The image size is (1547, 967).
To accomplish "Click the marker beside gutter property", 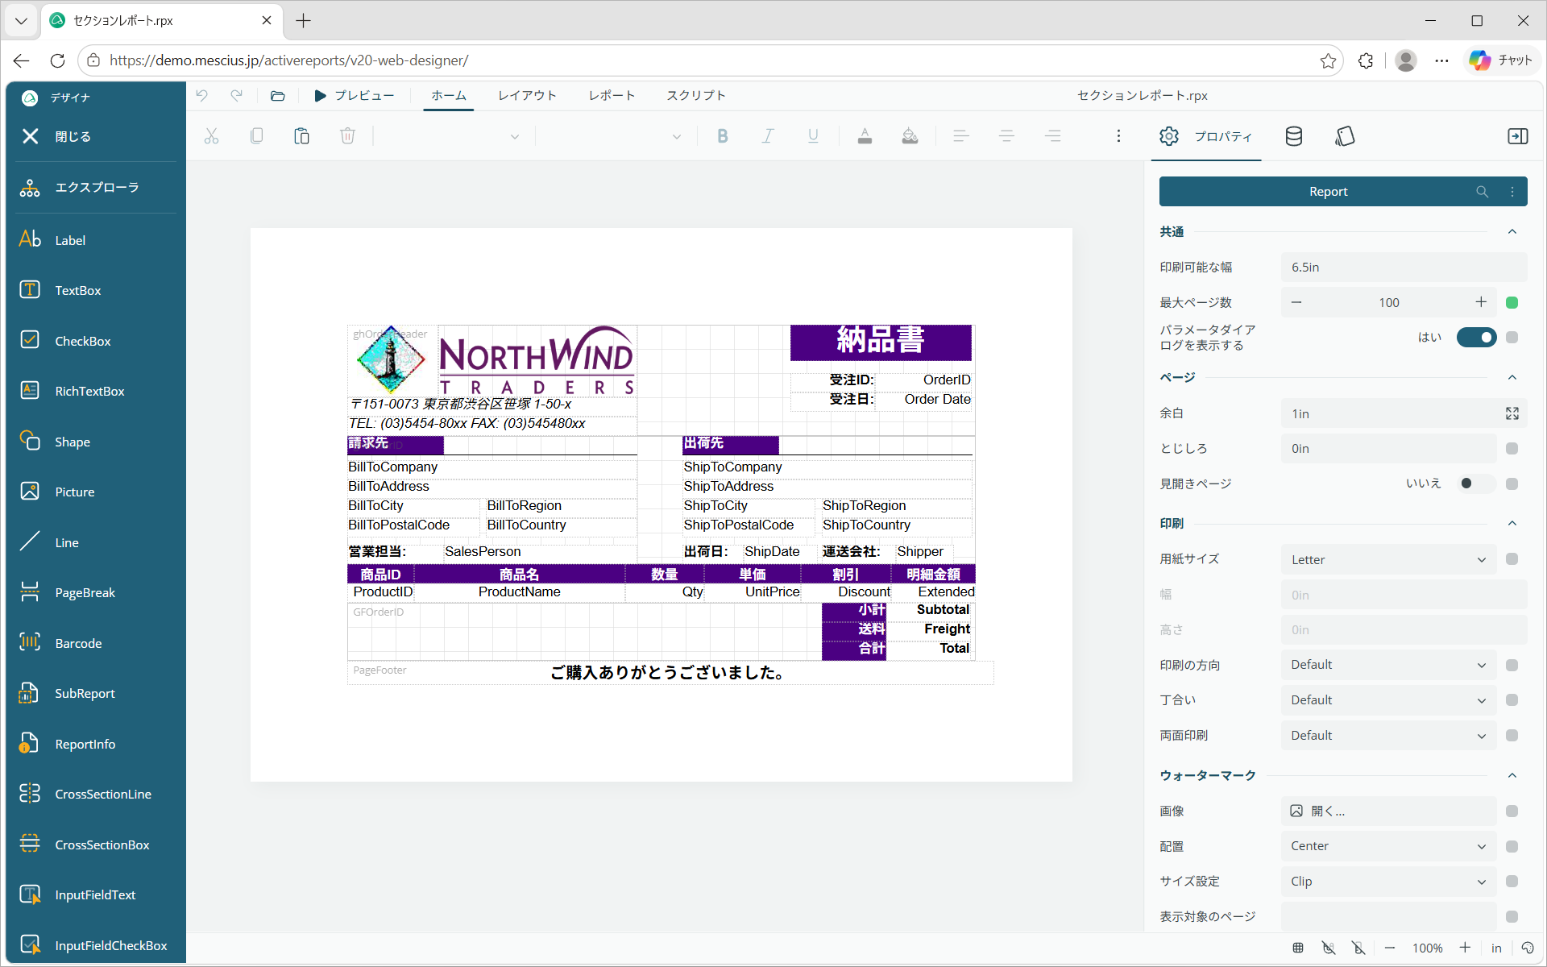I will click(1512, 449).
